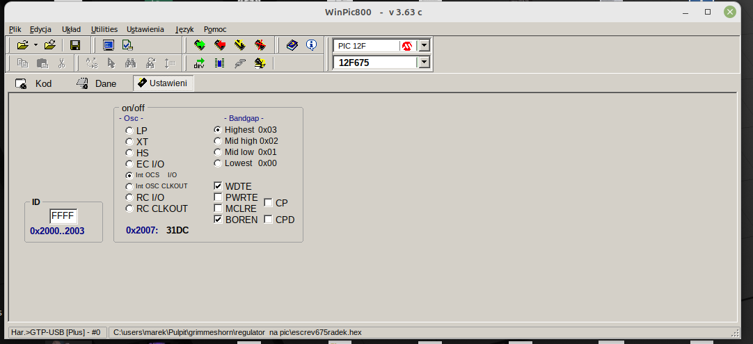Click the binoculars Find icon
The width and height of the screenshot is (753, 344).
point(130,63)
